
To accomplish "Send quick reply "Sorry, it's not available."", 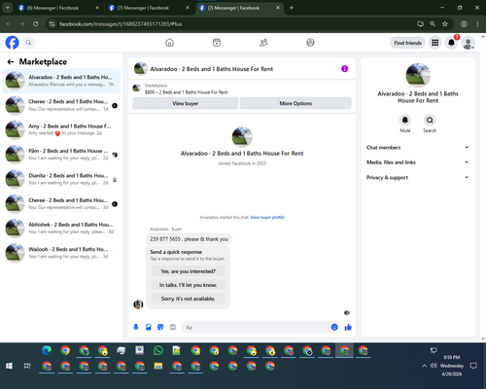I will (x=189, y=299).
